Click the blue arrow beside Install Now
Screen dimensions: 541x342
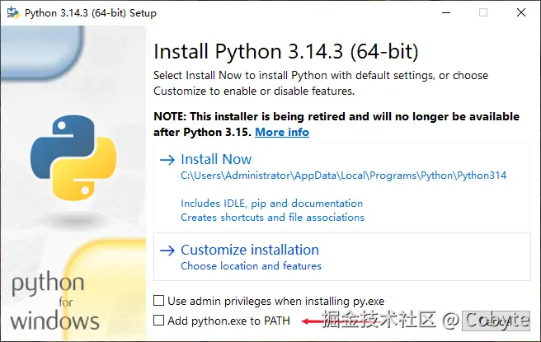[167, 160]
